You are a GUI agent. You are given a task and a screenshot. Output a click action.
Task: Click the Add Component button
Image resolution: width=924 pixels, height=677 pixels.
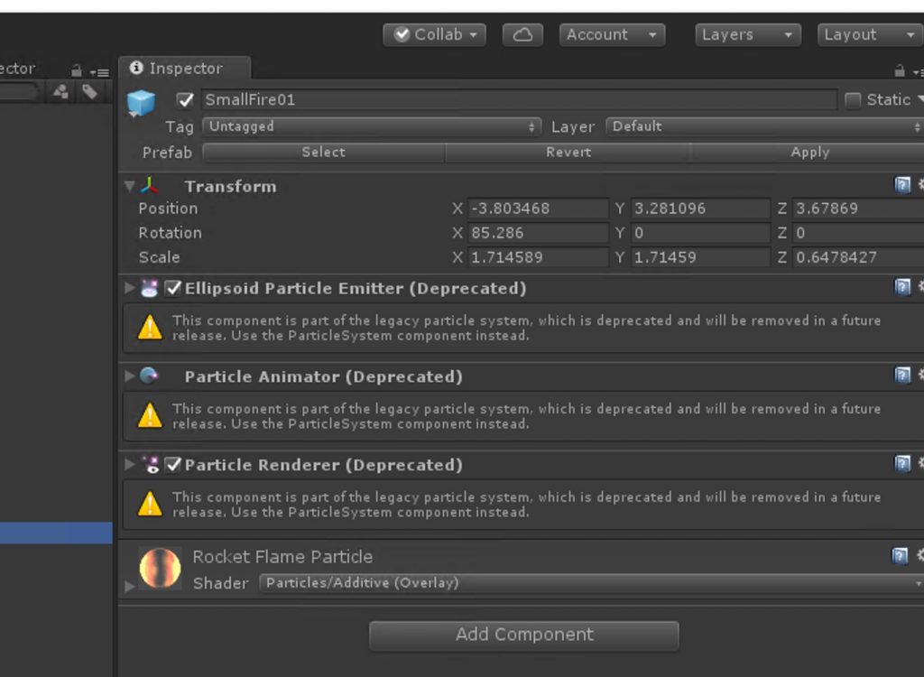pyautogui.click(x=523, y=635)
